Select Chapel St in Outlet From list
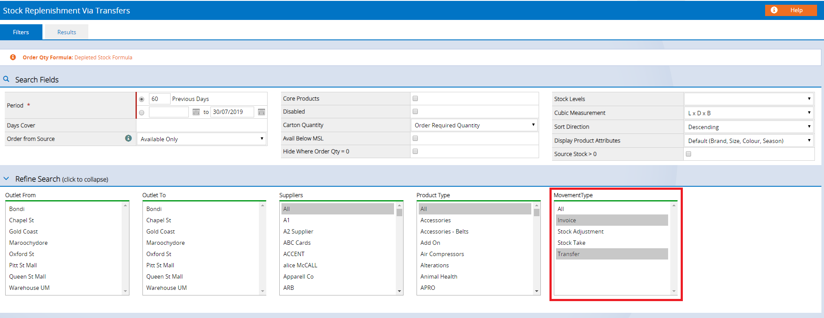The width and height of the screenshot is (824, 318). (64, 220)
